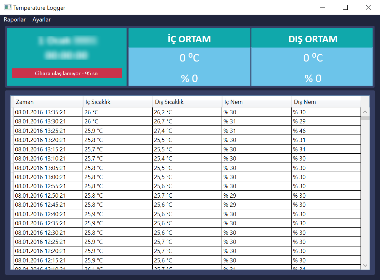This screenshot has width=380, height=280.
Task: Click the scrollbar up arrow
Action: 365,112
